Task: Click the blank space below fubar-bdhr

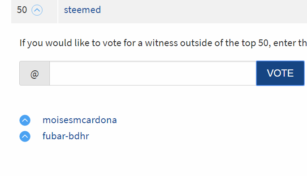Action: [153, 159]
